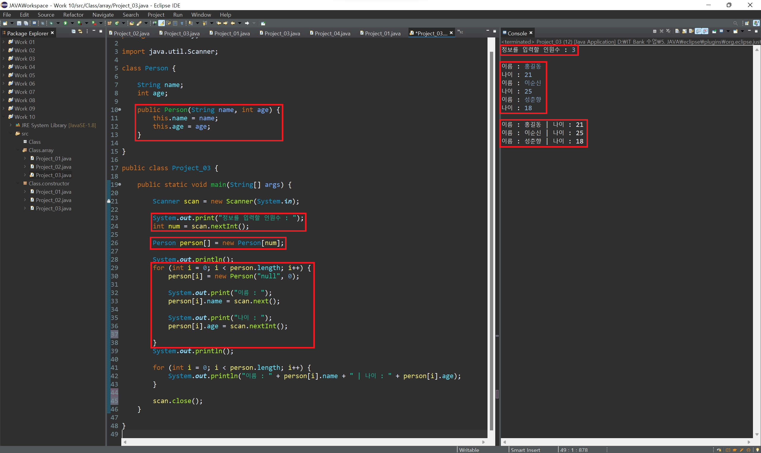Open Project_02.java under Class.array
This screenshot has height=453, width=761.
53,167
